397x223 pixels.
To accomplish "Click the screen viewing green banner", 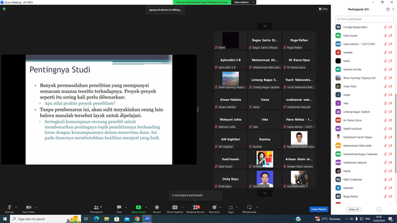I will click(202, 2).
